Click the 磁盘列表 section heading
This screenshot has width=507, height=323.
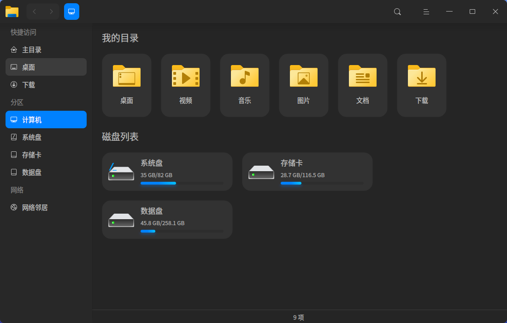[x=120, y=137]
